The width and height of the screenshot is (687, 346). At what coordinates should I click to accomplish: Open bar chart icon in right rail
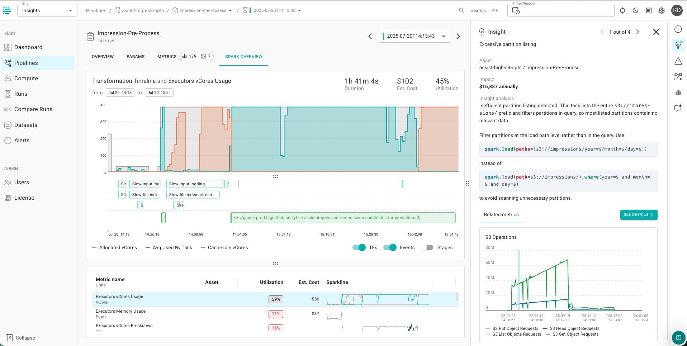pos(678,93)
